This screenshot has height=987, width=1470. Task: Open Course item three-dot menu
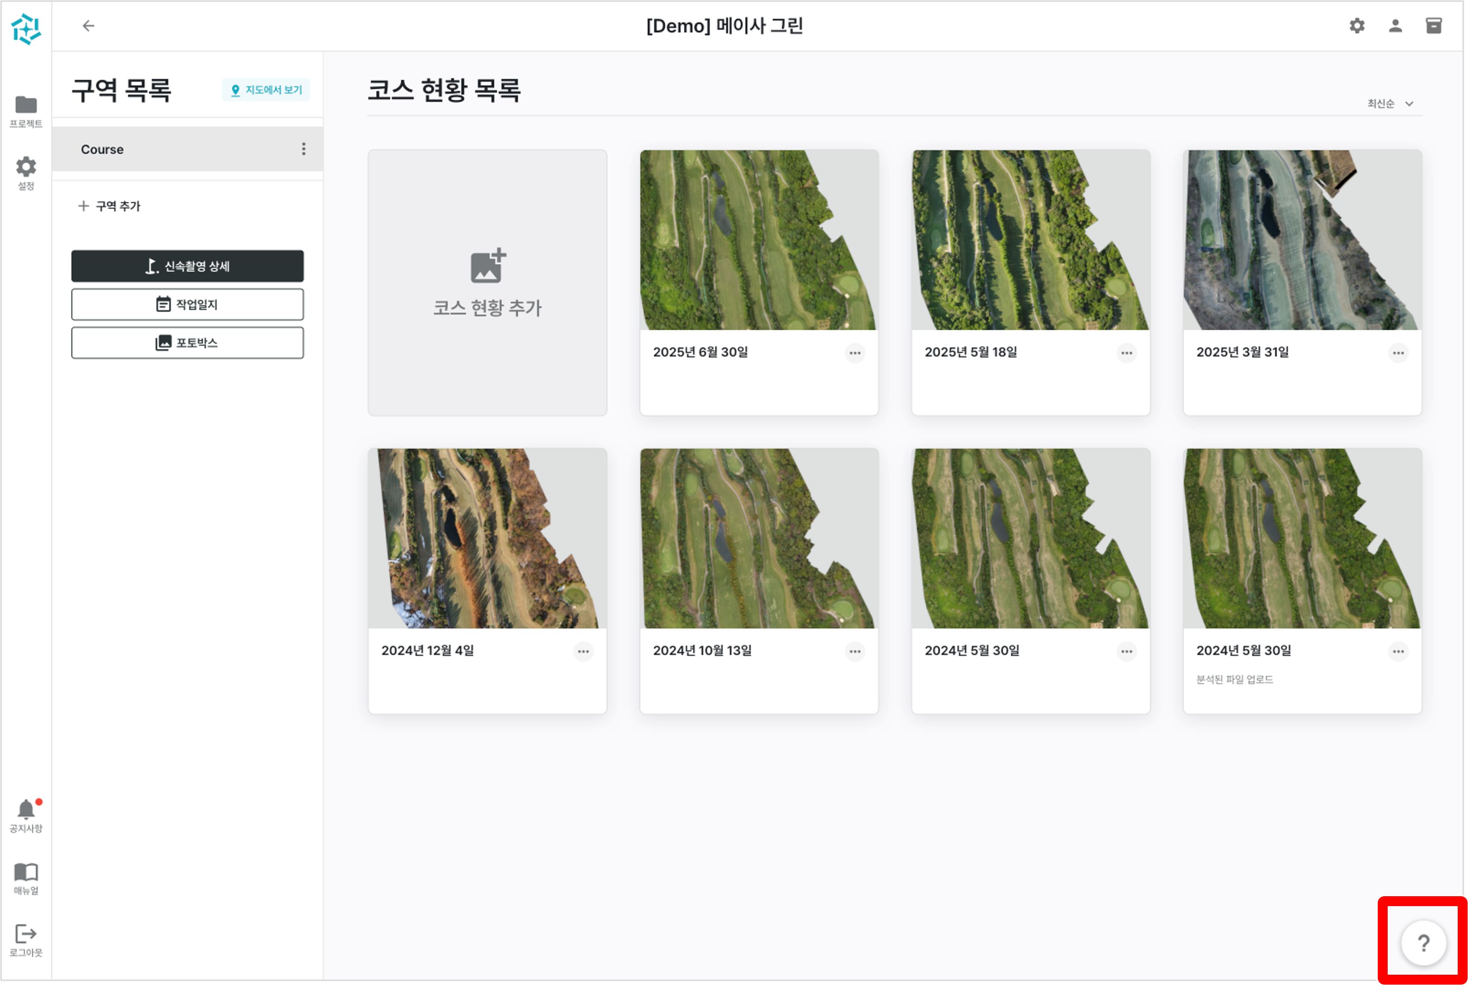303,149
